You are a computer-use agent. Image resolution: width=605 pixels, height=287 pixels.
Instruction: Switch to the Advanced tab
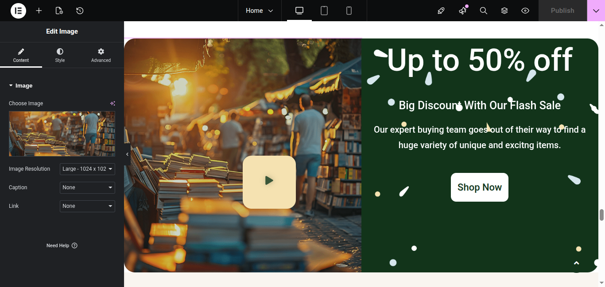[101, 55]
